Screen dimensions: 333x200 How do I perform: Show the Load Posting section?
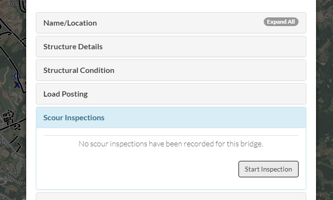click(171, 94)
